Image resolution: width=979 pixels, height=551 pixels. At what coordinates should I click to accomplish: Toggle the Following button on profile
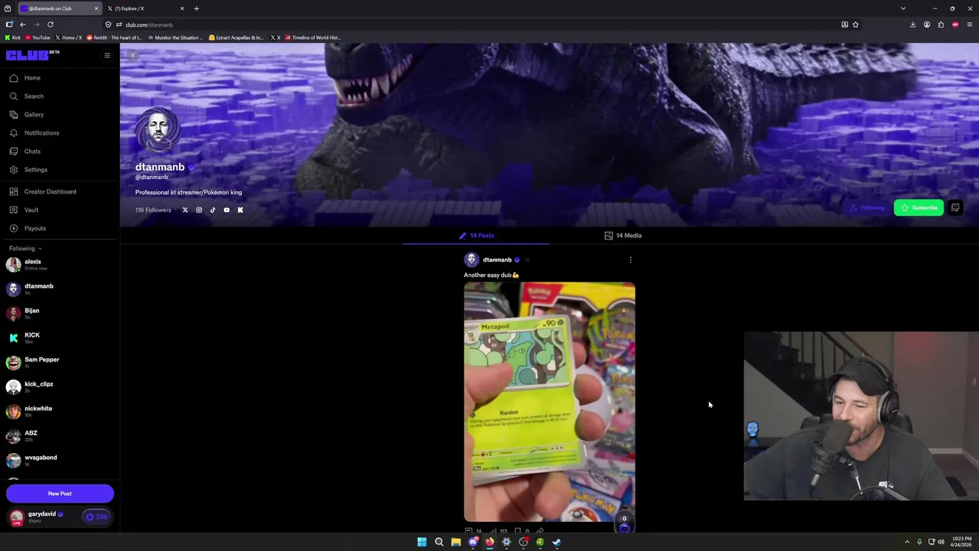pos(867,207)
